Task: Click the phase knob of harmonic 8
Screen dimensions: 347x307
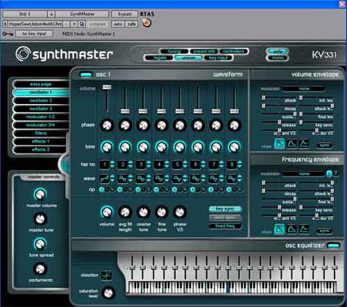Action: point(234,125)
